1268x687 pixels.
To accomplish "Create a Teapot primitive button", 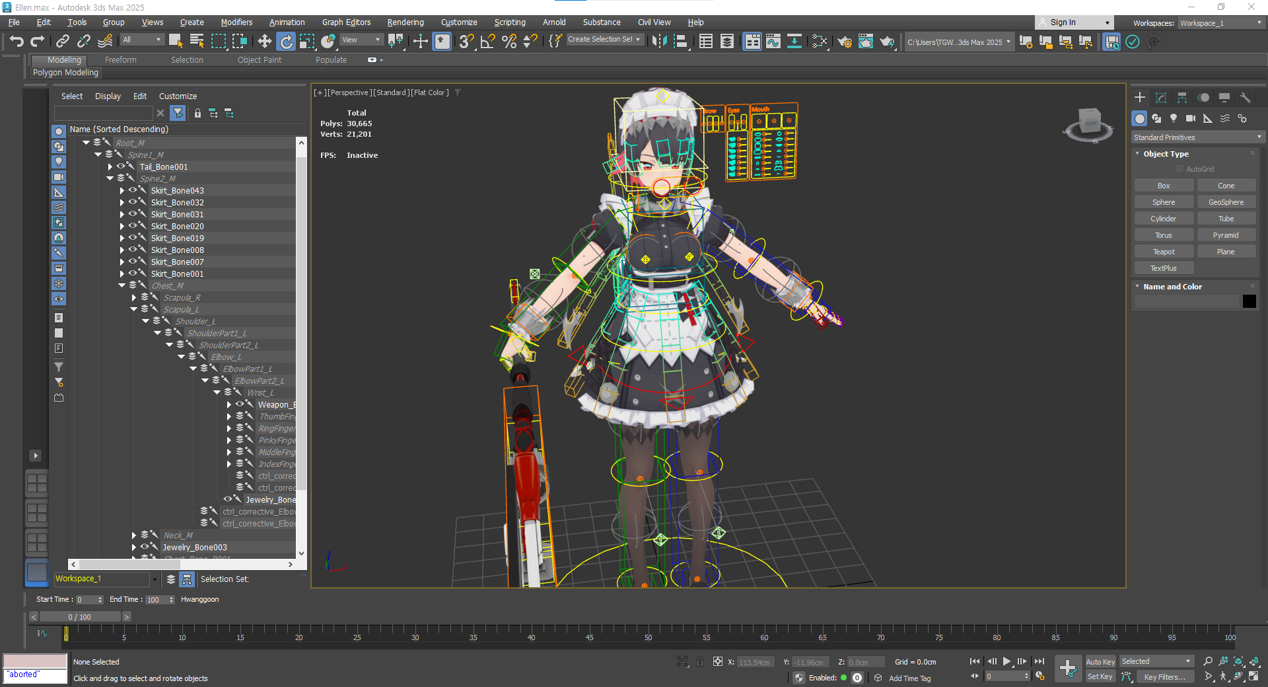I will [x=1164, y=252].
